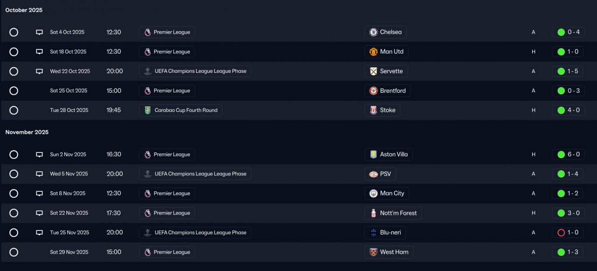Select the radio circle for Nott'm Forest match

coord(14,213)
